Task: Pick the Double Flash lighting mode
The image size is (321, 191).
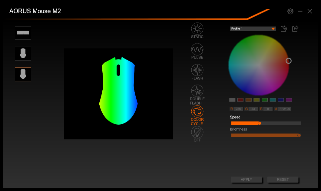Action: pos(197,95)
